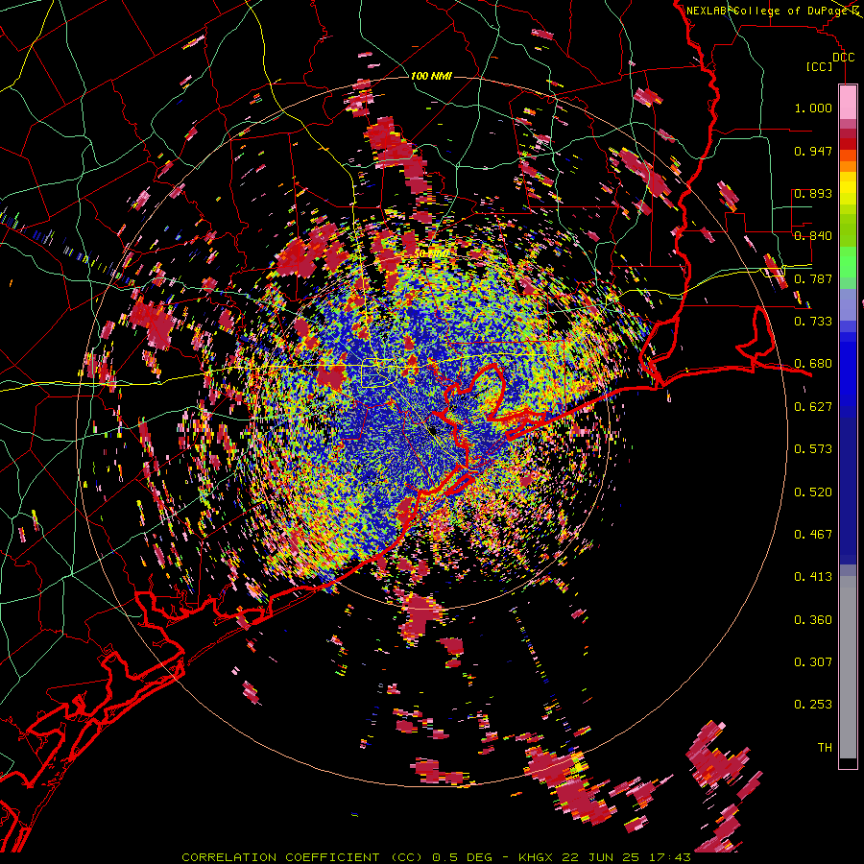
Task: Click the 0.947 scale value
Action: point(813,151)
